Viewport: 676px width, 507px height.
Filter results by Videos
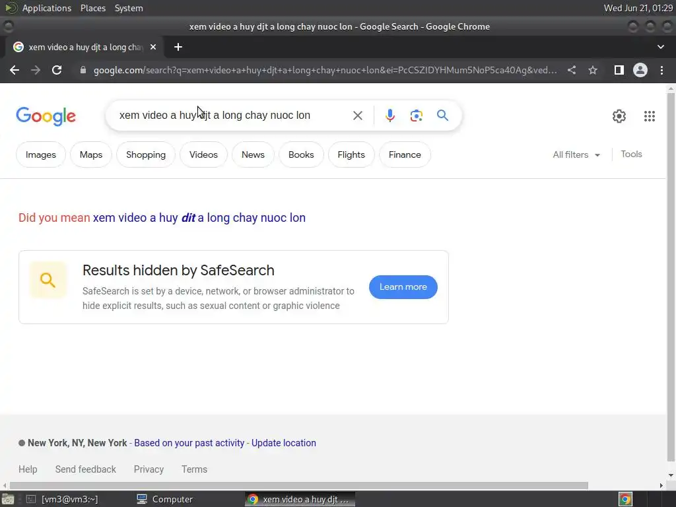coord(203,154)
